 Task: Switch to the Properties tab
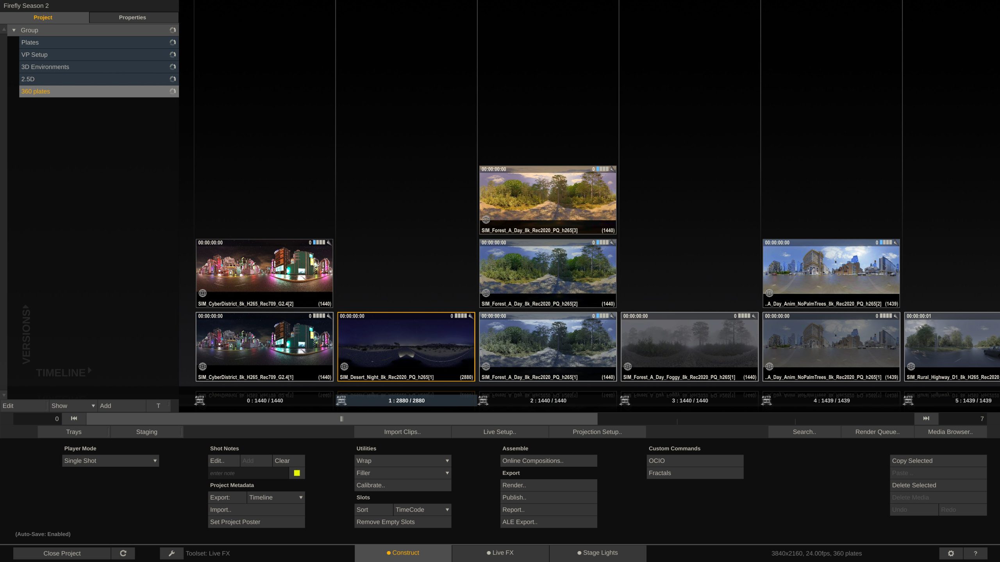pyautogui.click(x=132, y=17)
